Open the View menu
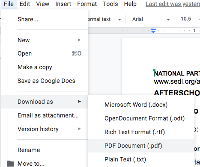This screenshot has height=167, width=200. pos(42,4)
